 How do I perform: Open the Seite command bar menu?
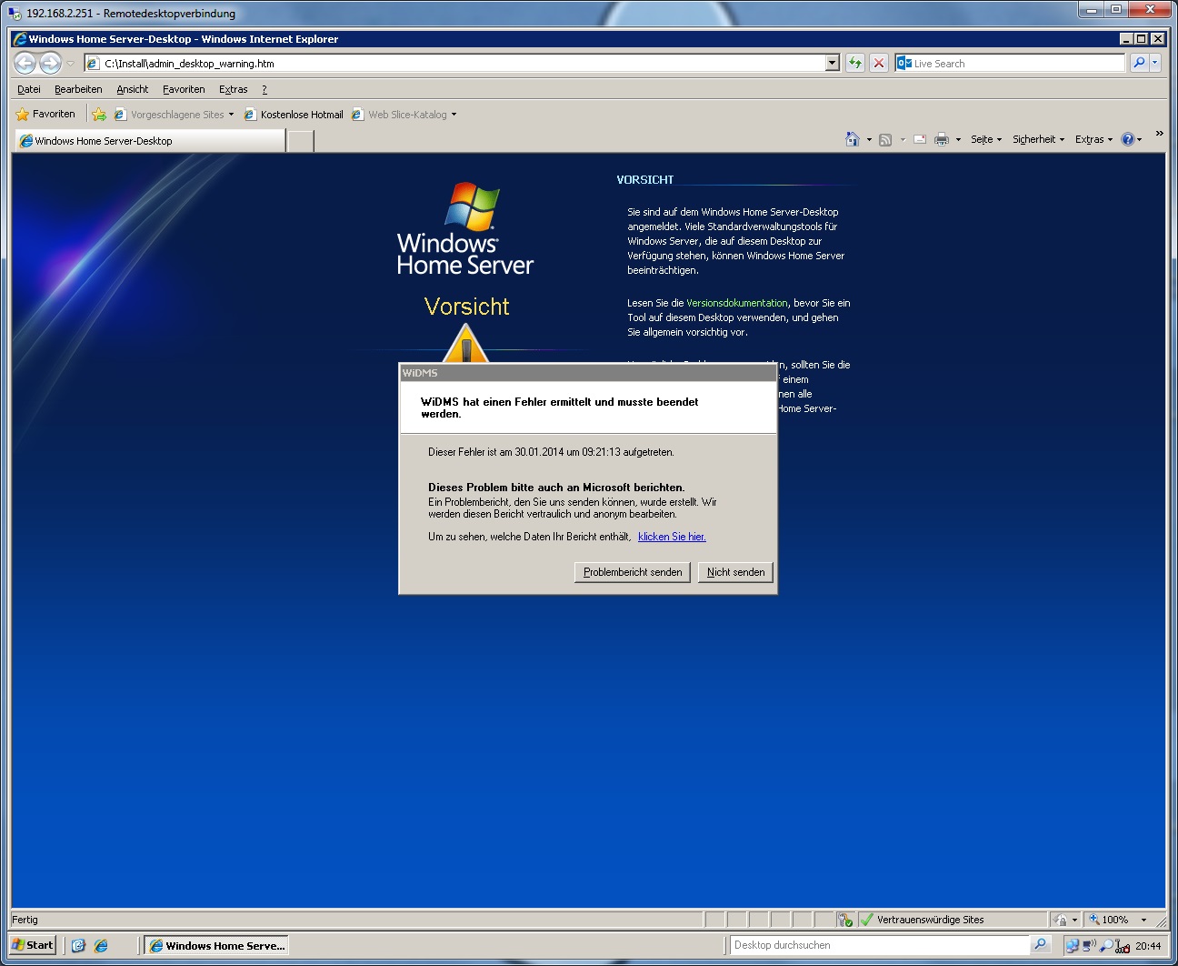point(986,139)
